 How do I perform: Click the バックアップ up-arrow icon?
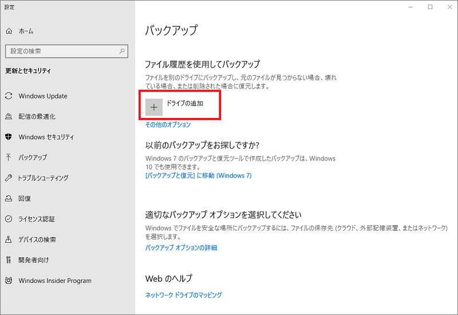click(x=9, y=157)
